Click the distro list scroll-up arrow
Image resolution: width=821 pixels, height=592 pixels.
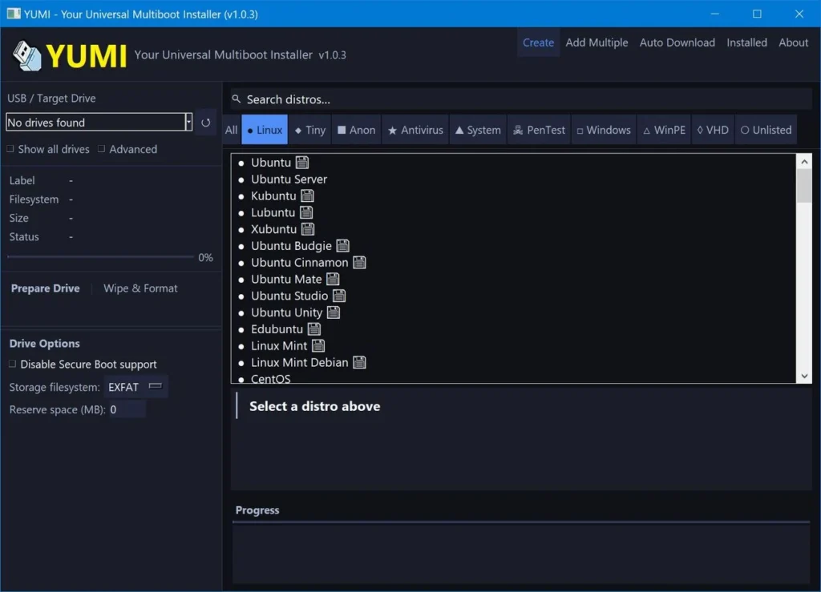(x=804, y=162)
